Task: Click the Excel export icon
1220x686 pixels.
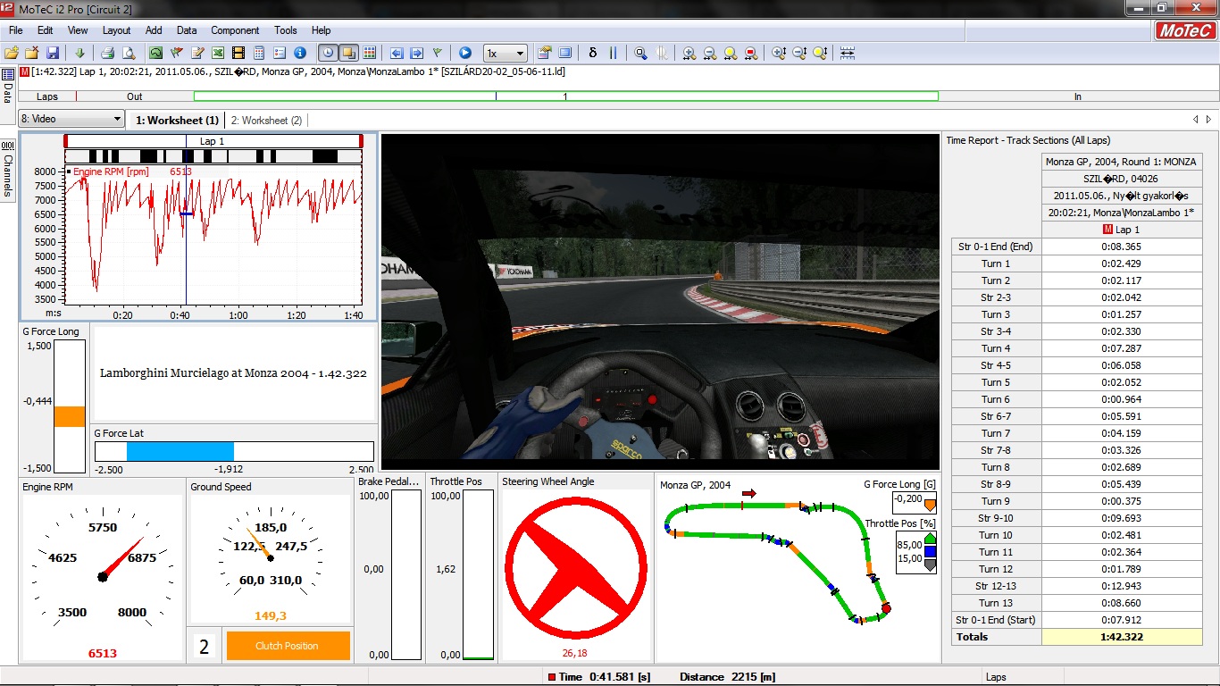Action: 217,53
